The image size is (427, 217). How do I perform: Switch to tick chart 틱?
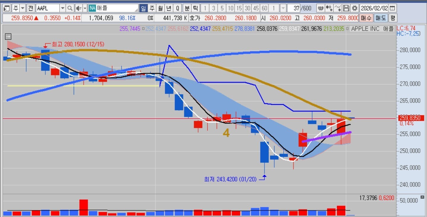(195, 8)
